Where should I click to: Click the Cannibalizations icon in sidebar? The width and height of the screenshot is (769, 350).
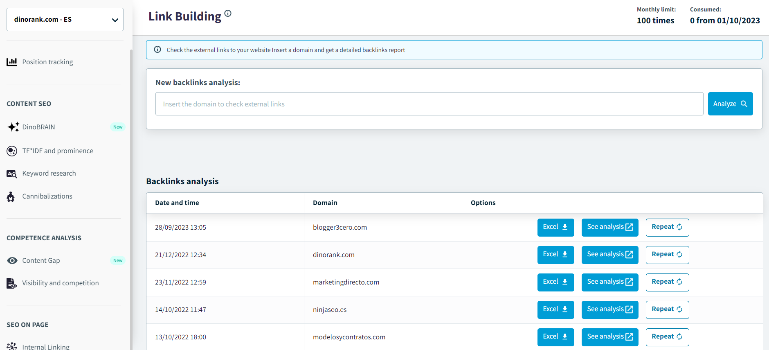[x=11, y=197]
